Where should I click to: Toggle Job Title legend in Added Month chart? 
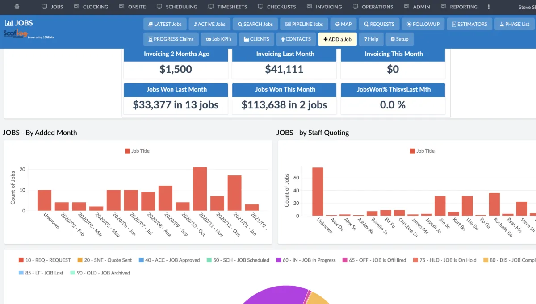coord(138,151)
